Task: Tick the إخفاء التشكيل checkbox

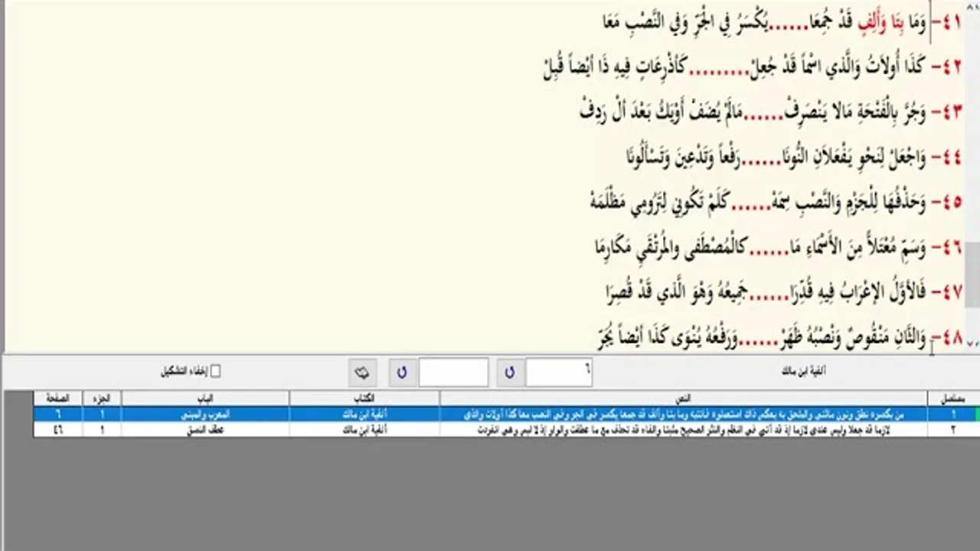Action: pos(215,371)
